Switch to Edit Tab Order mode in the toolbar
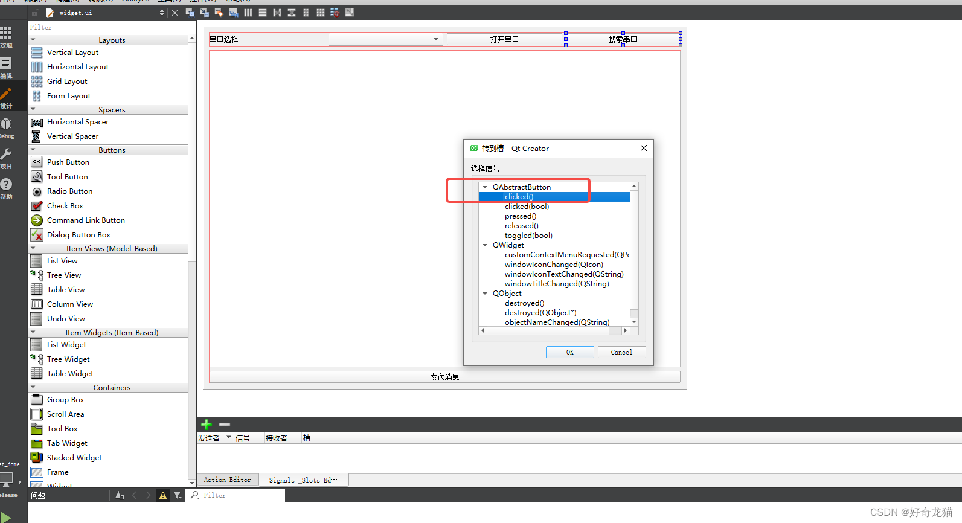 click(233, 13)
